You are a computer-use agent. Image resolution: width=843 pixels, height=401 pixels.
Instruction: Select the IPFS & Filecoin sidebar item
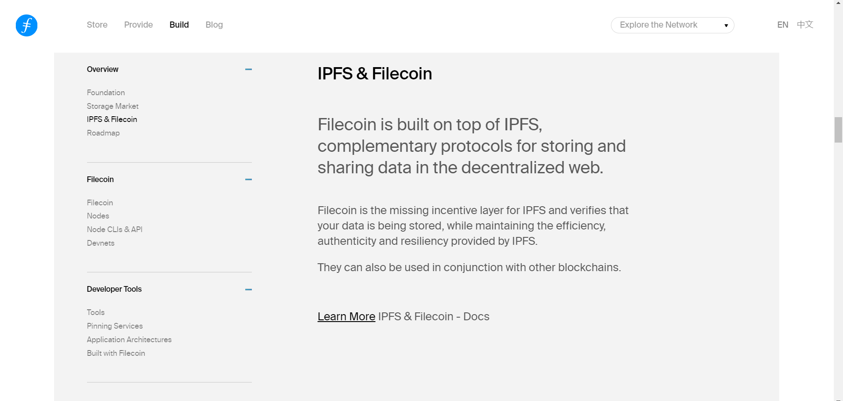(x=112, y=119)
